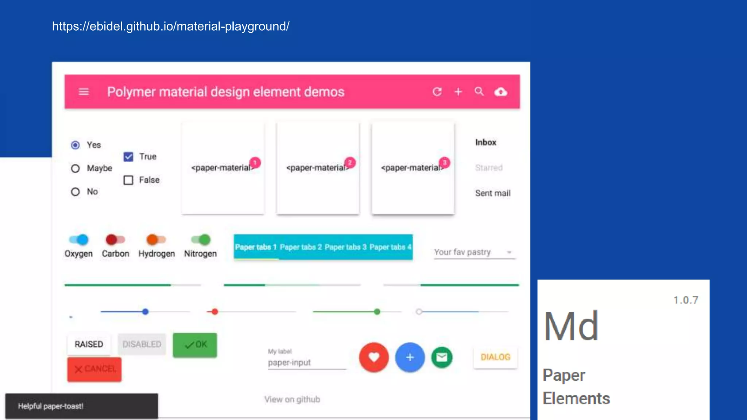
Task: Click the refresh icon in toolbar
Action: click(x=437, y=92)
